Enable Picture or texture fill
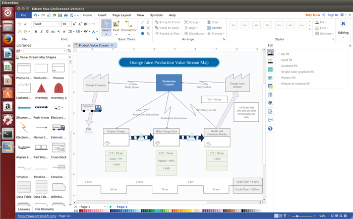Screen dimensions: 353x219 (x=295, y=84)
